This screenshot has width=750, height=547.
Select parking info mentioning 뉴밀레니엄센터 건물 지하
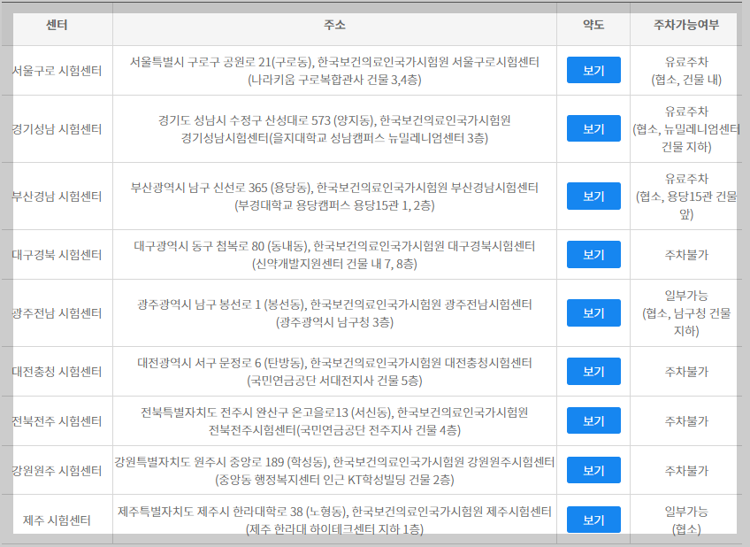tap(686, 129)
